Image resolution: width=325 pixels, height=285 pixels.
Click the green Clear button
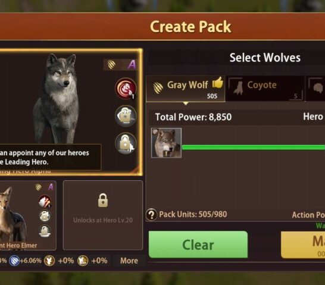point(198,245)
